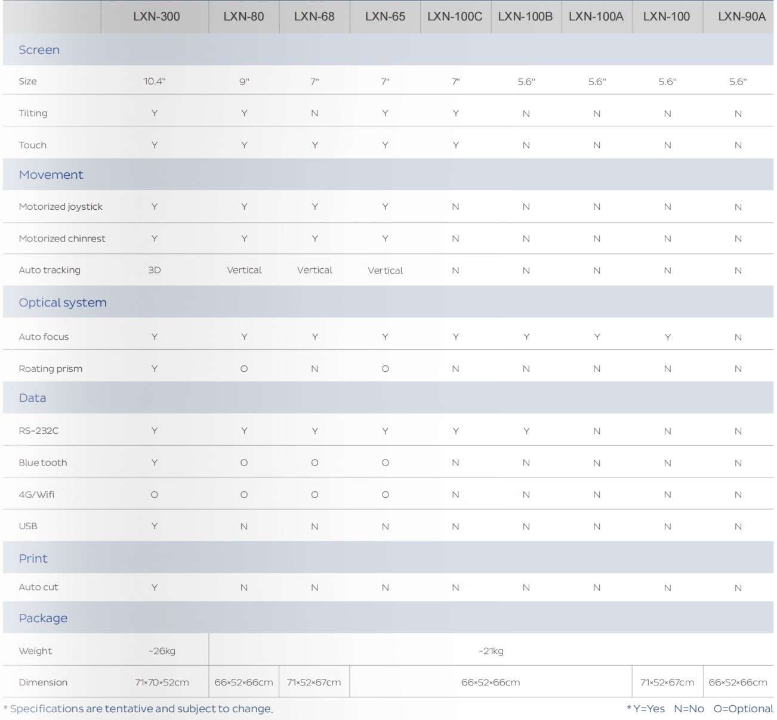Click the ~21kg weight cell
The width and height of the screenshot is (777, 720).
click(x=491, y=651)
